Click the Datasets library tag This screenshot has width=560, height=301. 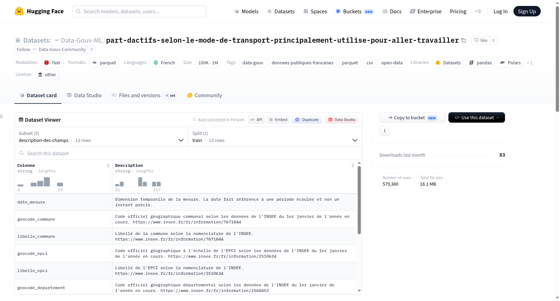448,63
